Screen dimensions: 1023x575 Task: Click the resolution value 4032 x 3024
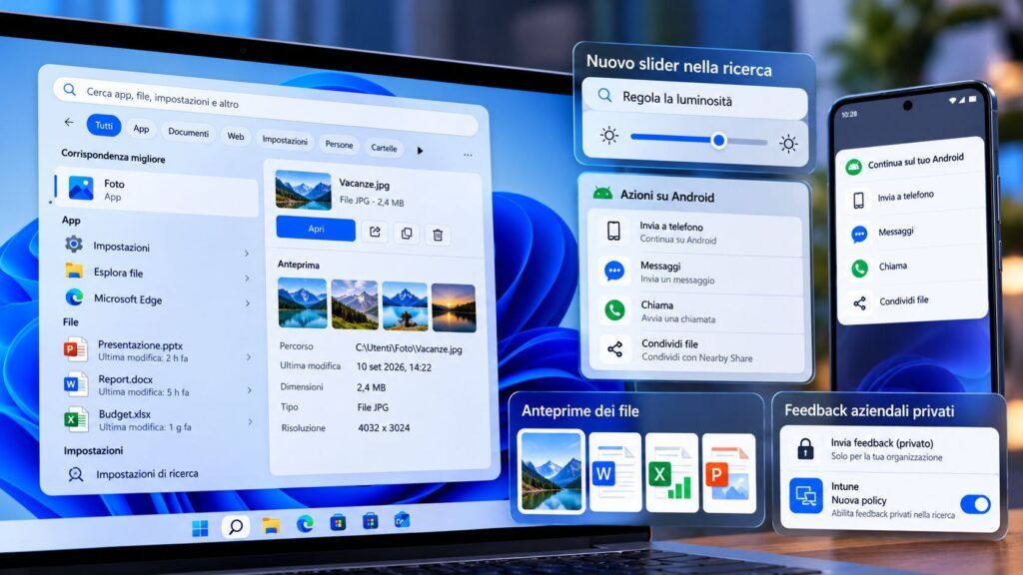384,427
